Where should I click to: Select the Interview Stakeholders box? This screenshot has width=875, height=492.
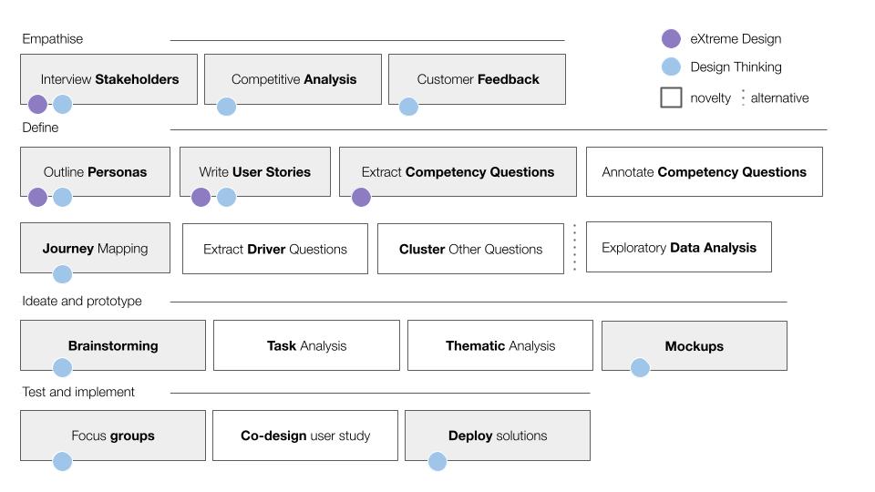(109, 78)
